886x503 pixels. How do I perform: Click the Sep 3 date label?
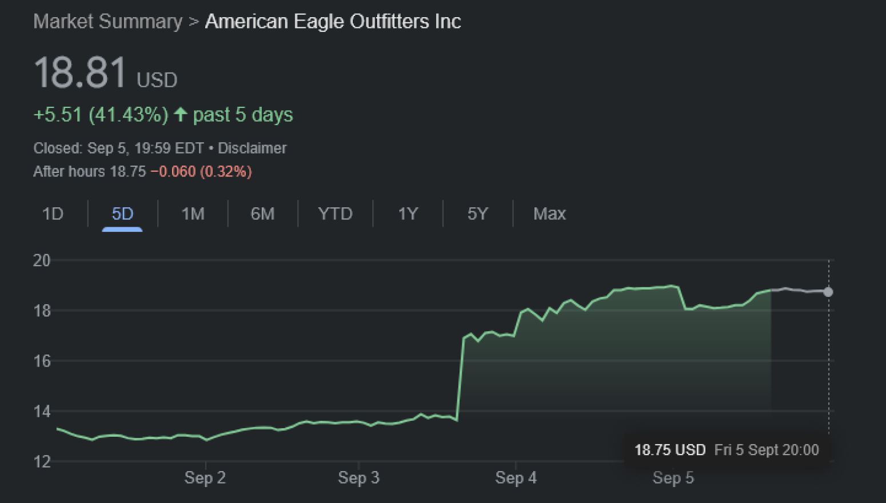coord(358,478)
